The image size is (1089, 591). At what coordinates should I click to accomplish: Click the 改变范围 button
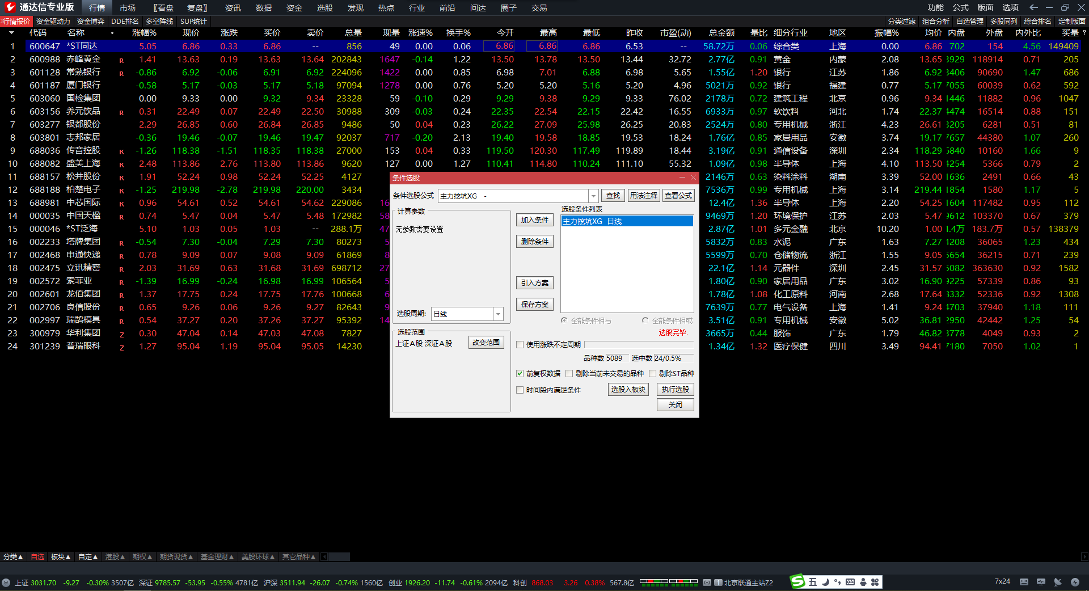click(x=486, y=343)
